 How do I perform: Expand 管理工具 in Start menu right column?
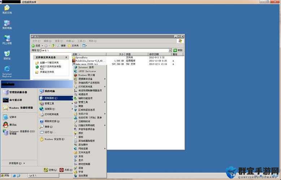pos(56,104)
